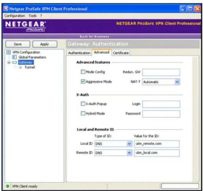Click the "VPN Client ready" status text
Viewport: 203px width, 191px height.
(x=25, y=186)
